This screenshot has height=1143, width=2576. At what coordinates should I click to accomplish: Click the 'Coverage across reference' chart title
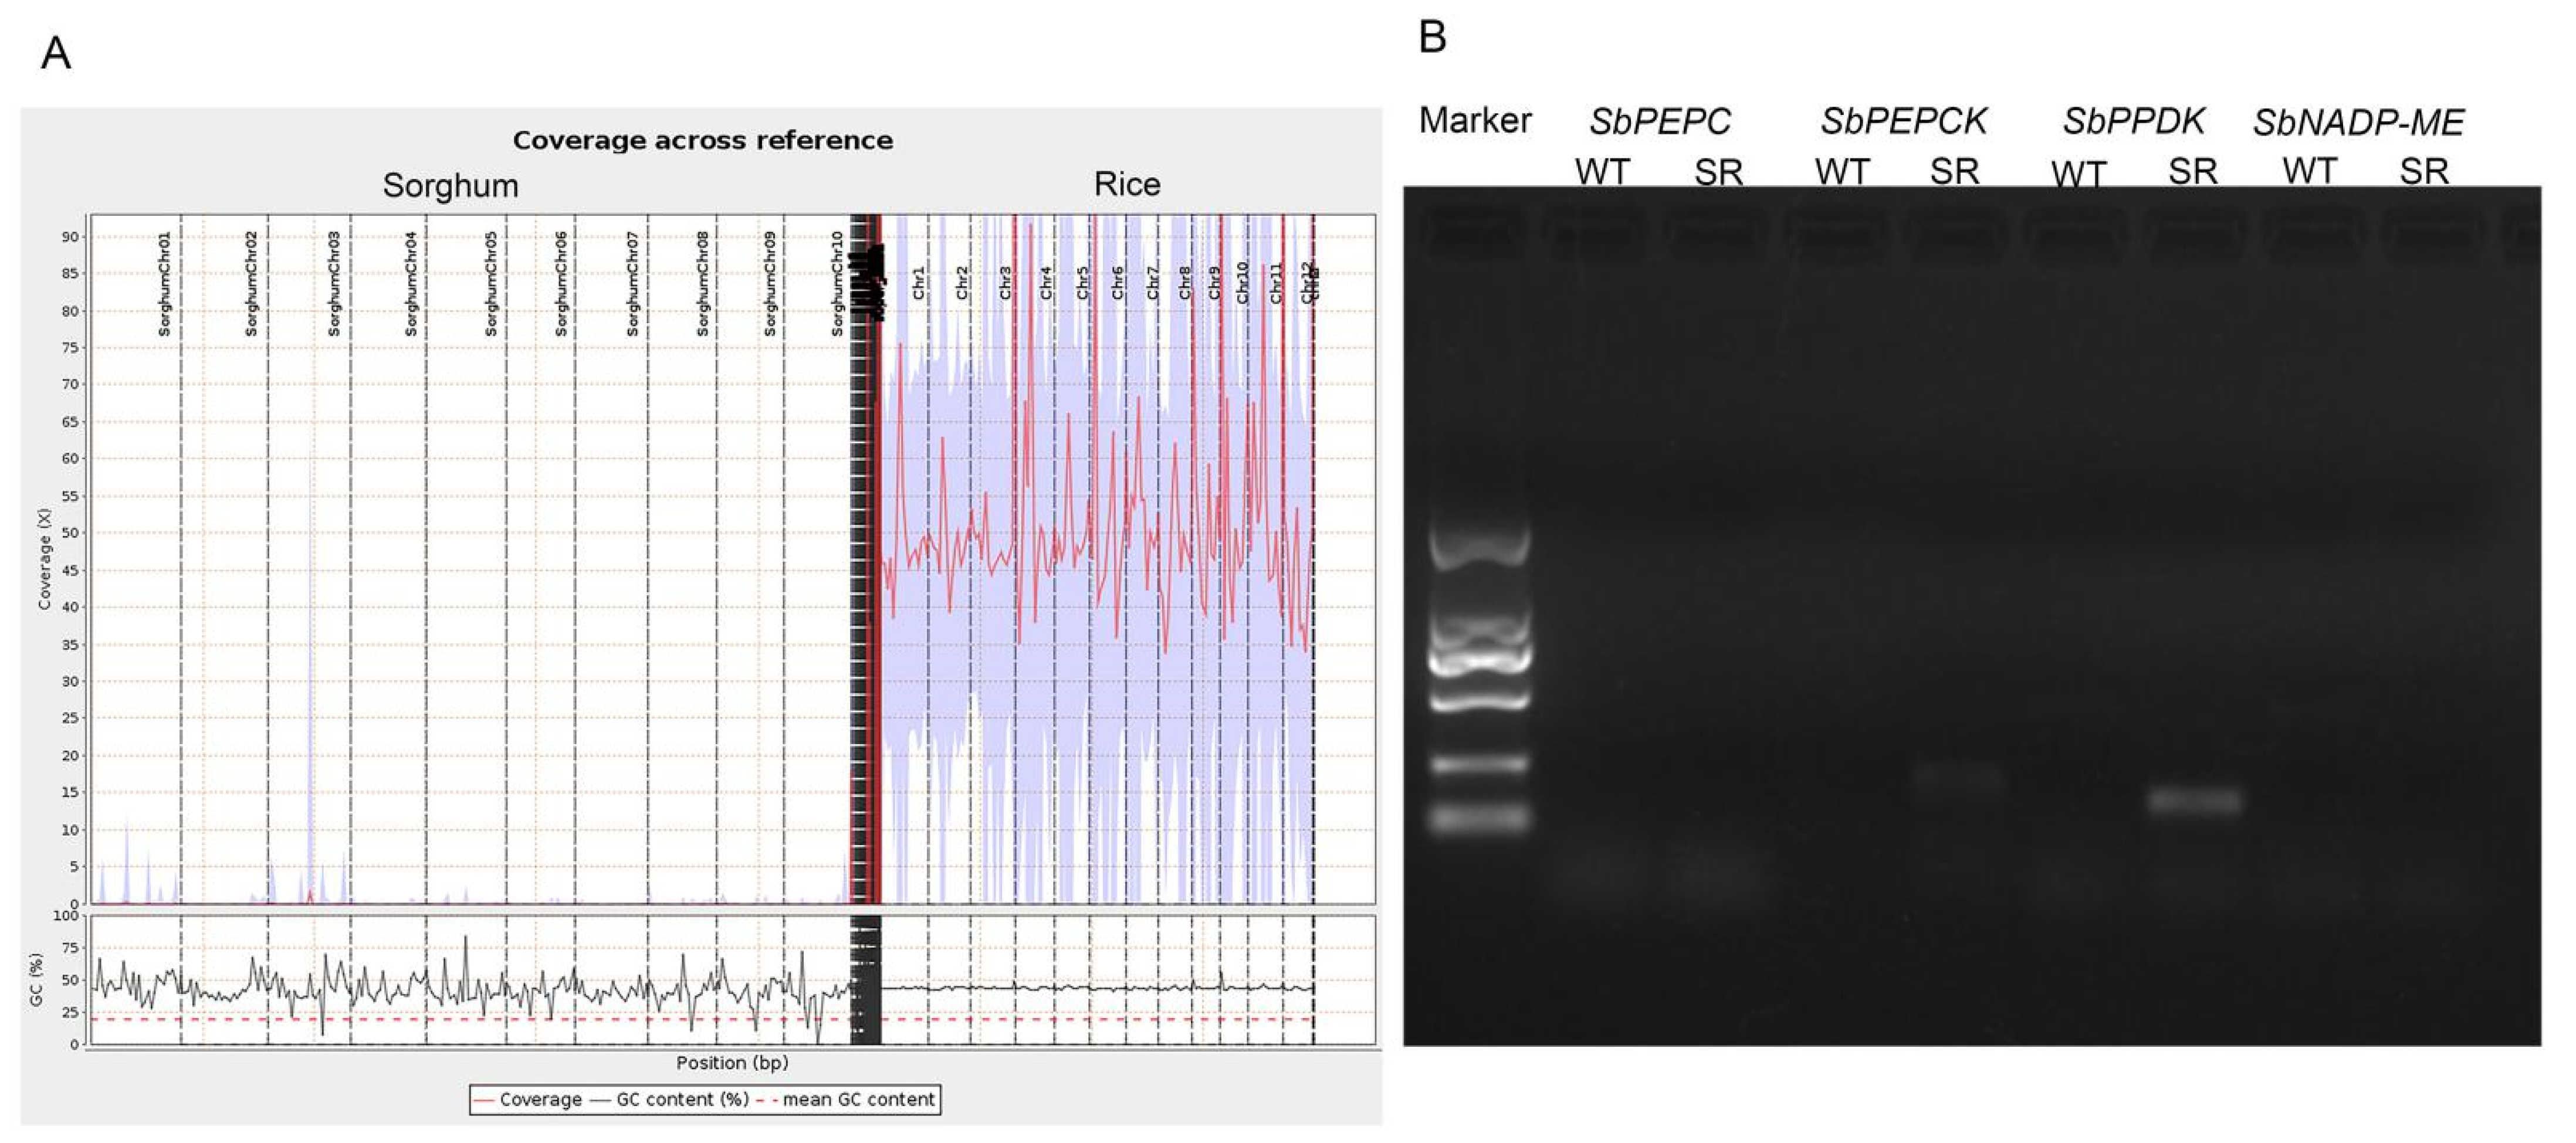pyautogui.click(x=702, y=140)
